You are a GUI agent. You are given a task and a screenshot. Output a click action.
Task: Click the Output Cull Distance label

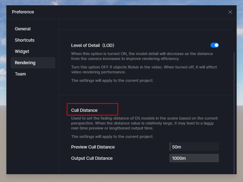(x=92, y=158)
